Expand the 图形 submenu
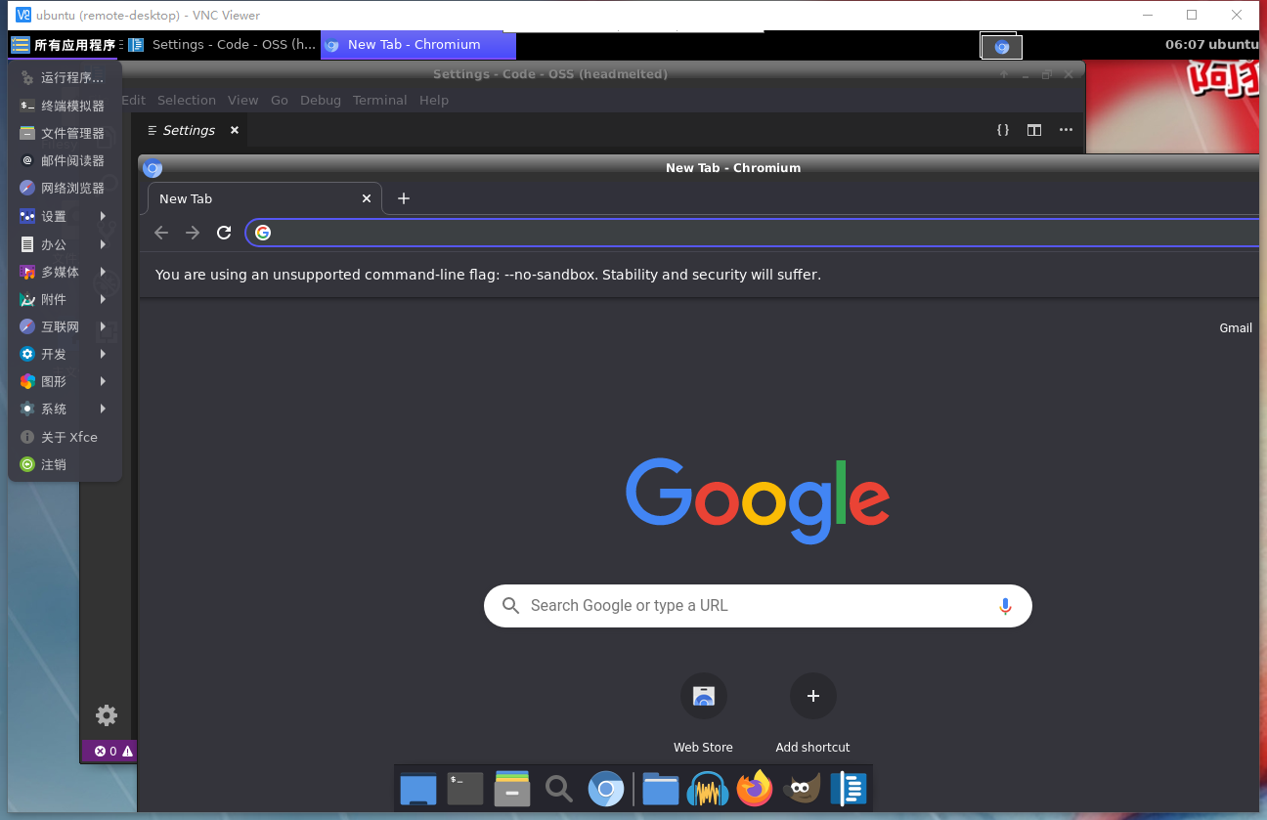The height and width of the screenshot is (820, 1267). pos(65,381)
